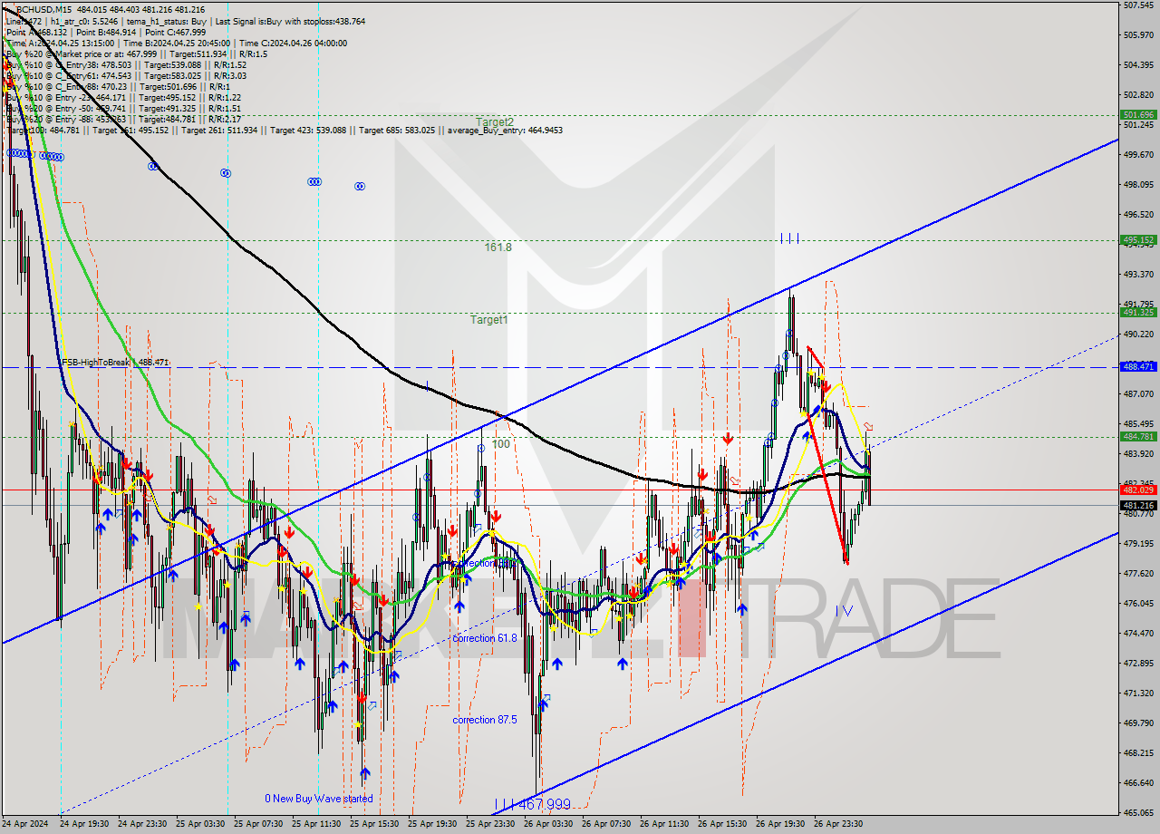Click 'Time B:2024.04.25 20:45:00' text
Image resolution: width=1160 pixels, height=834 pixels.
coord(177,44)
